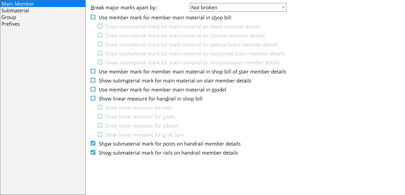Click miscellaneous member details checkbox
405x195 pixels.
[x=100, y=62]
